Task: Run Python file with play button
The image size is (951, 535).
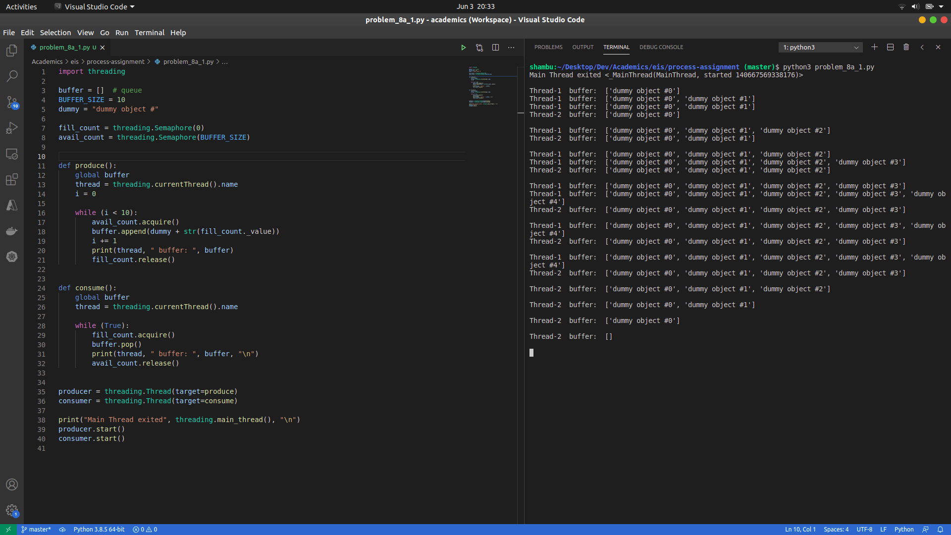Action: point(464,48)
